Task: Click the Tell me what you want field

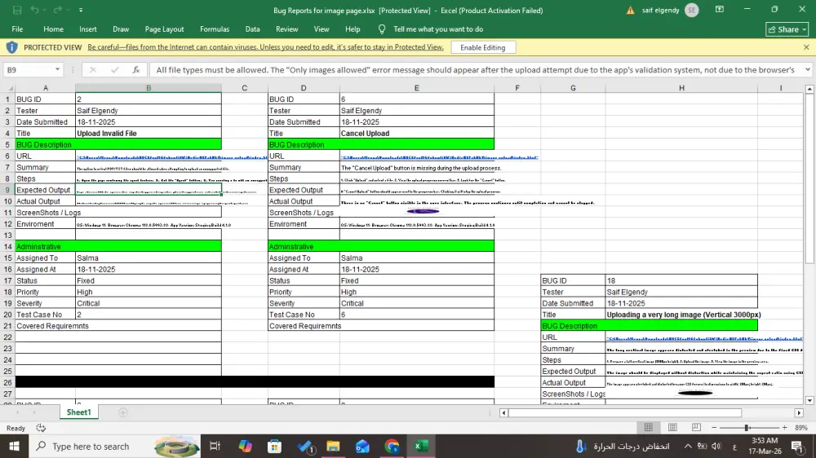Action: pos(438,29)
